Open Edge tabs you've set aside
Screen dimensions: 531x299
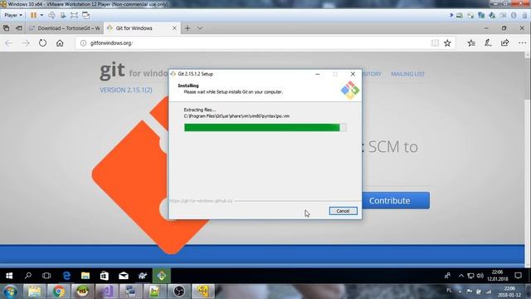click(x=7, y=28)
